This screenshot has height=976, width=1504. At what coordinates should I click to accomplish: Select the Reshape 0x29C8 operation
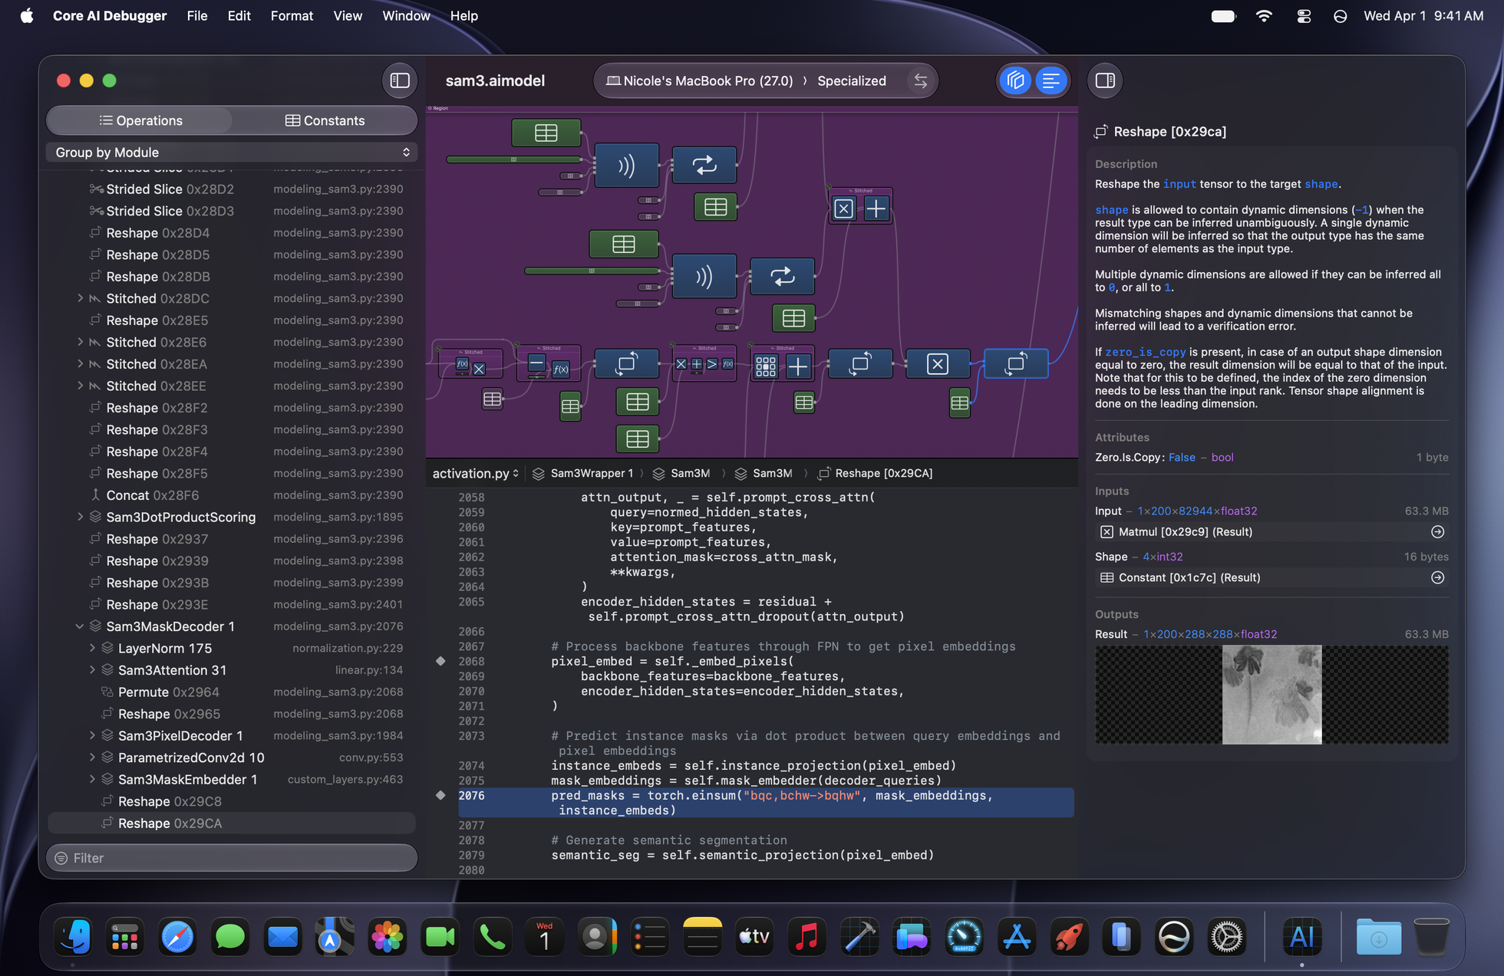232,801
